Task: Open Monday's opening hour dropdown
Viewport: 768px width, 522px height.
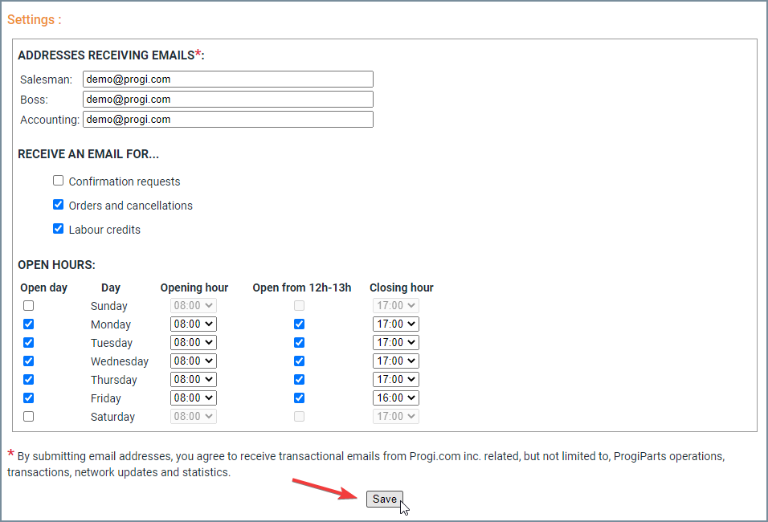Action: pyautogui.click(x=193, y=324)
